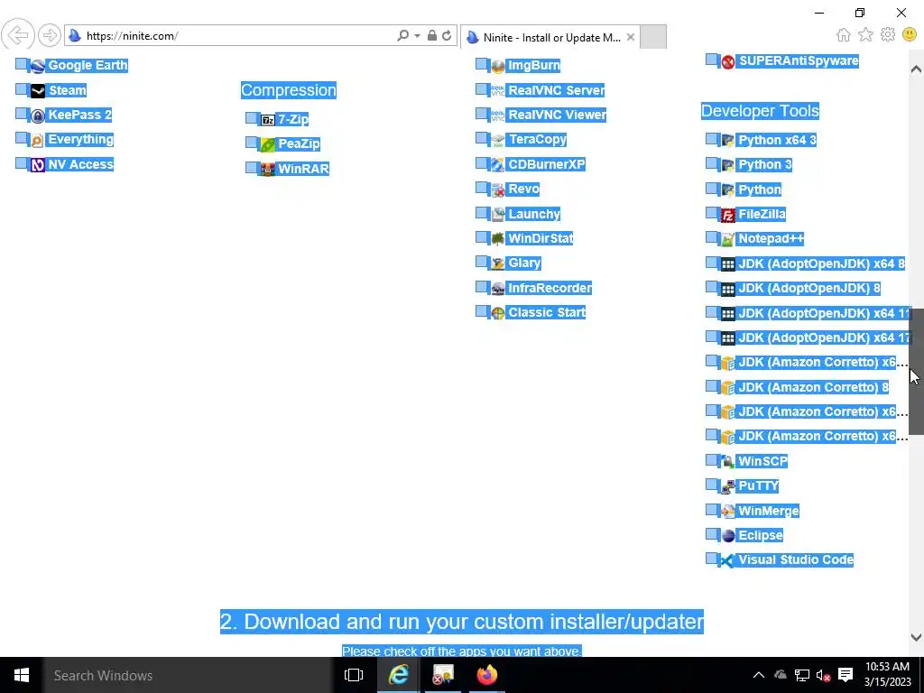The image size is (924, 693).
Task: Enable the JDK (AdoptOpenJDK) 8 checkbox
Action: (x=711, y=288)
